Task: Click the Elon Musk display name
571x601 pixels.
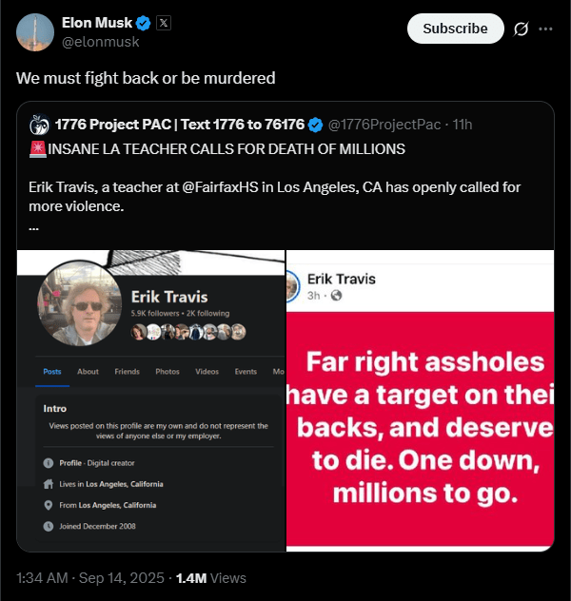Action: point(97,23)
